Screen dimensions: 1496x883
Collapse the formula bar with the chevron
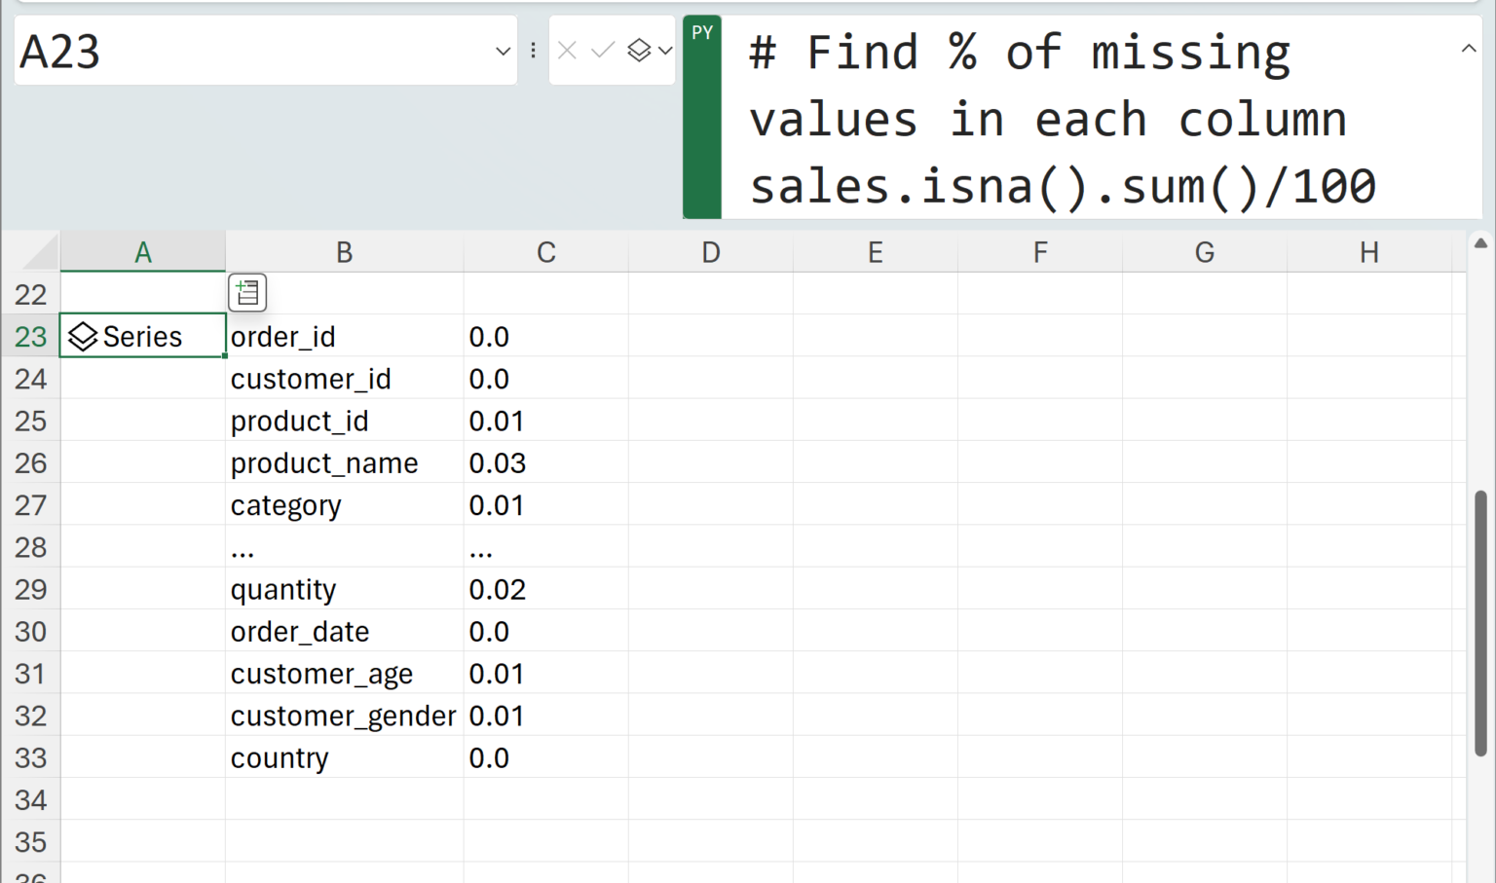(1468, 49)
